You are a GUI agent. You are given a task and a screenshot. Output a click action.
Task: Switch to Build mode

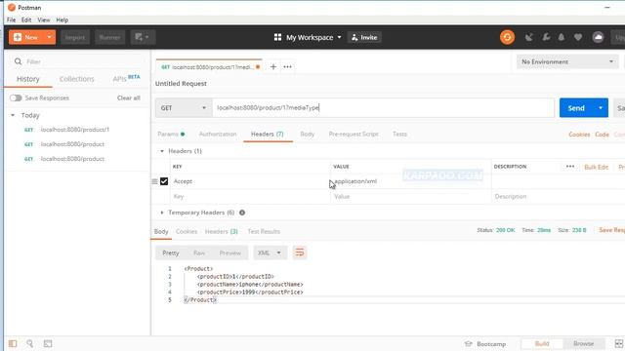[542, 343]
